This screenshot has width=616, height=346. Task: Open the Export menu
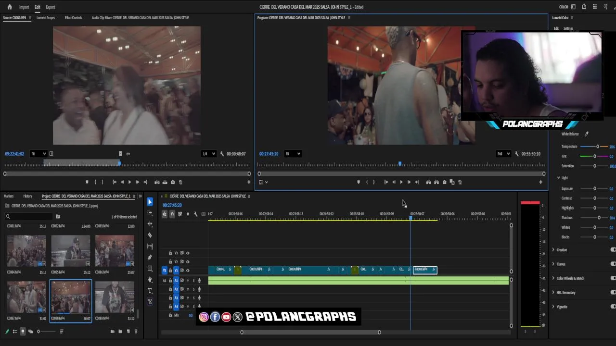click(x=51, y=7)
